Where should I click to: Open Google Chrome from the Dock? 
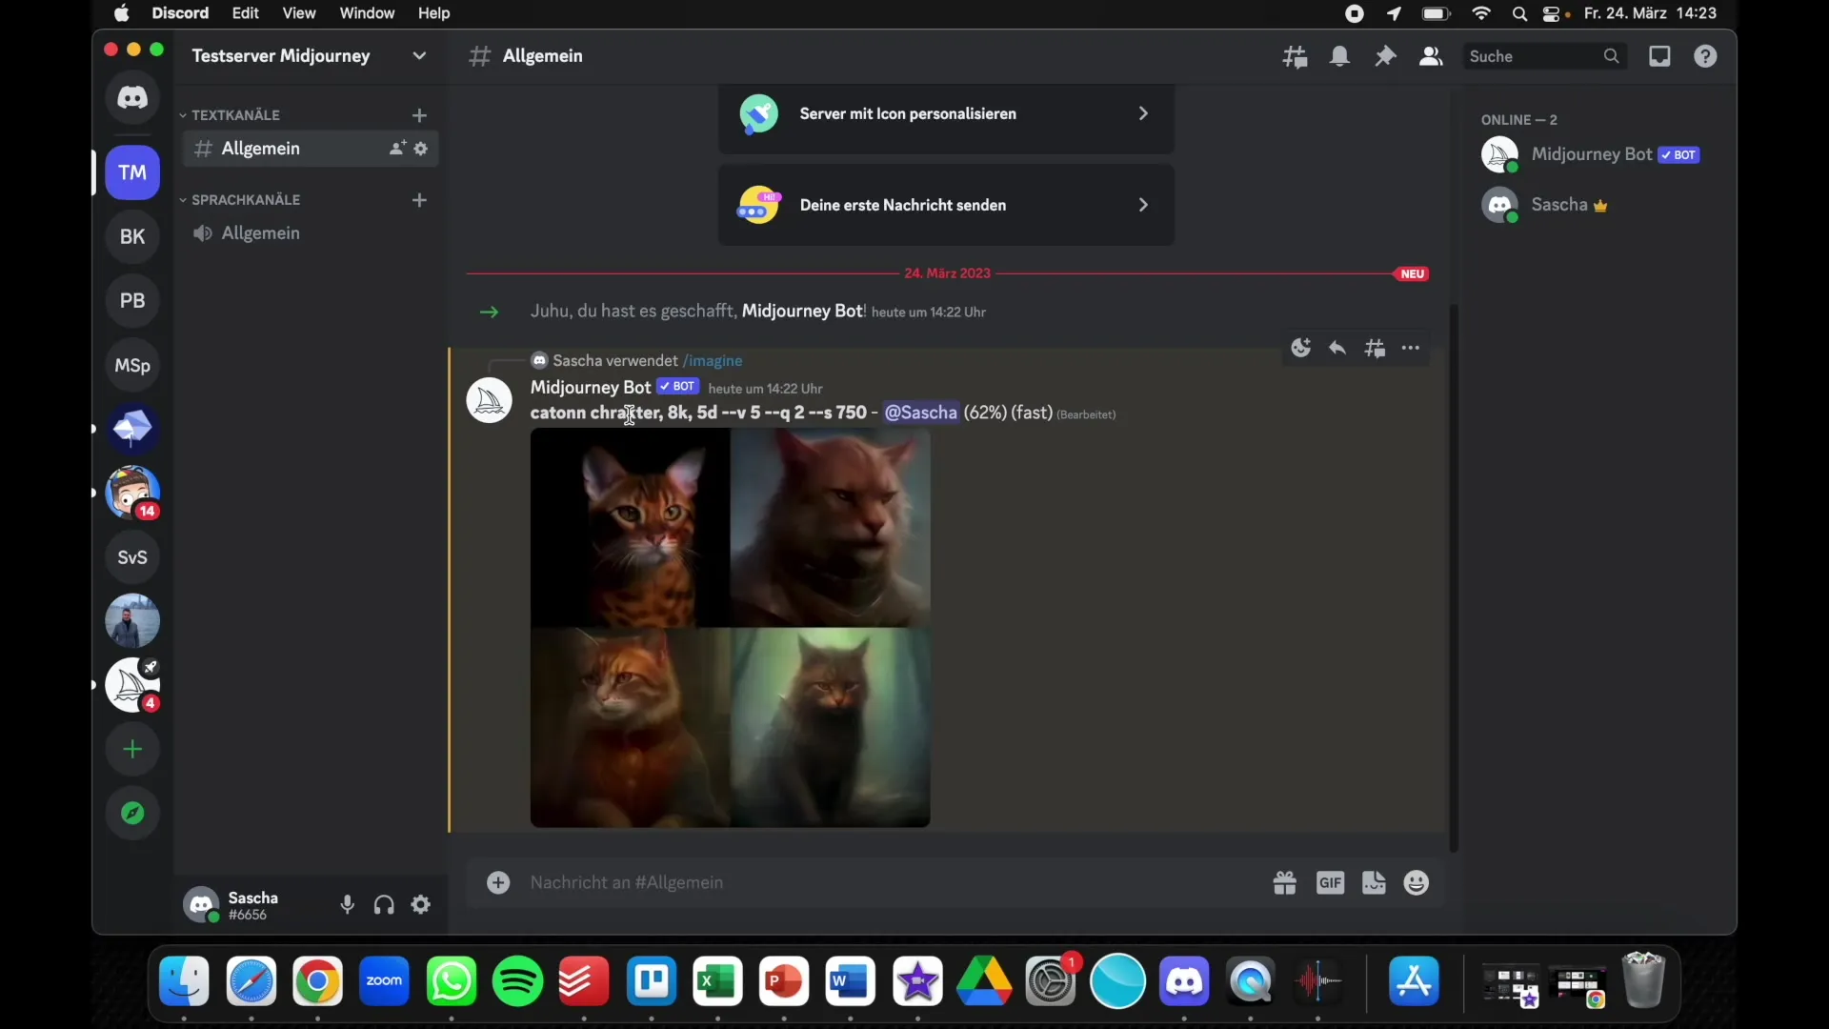[318, 981]
